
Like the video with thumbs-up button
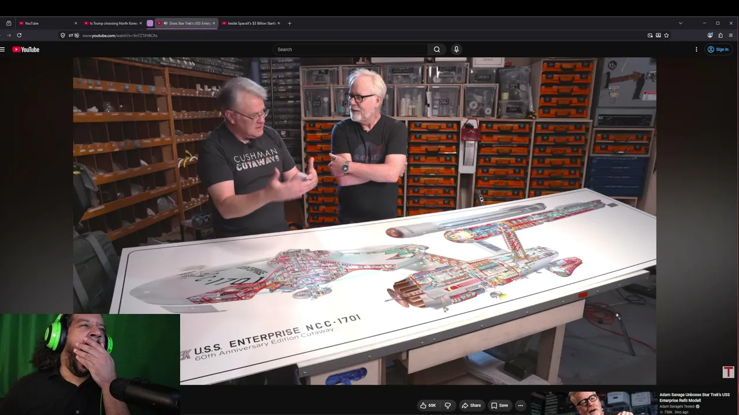point(428,405)
